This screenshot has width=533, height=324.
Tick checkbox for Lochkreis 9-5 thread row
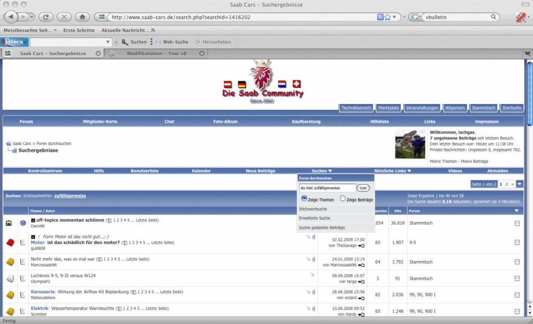pyautogui.click(x=517, y=278)
